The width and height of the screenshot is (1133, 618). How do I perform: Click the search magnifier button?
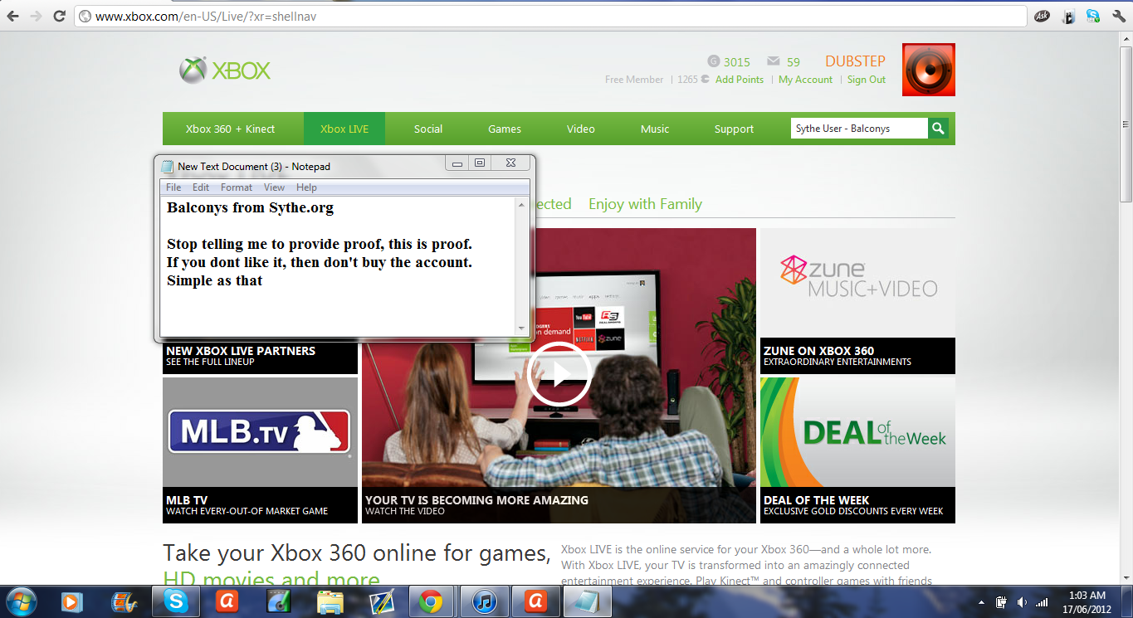click(x=938, y=129)
